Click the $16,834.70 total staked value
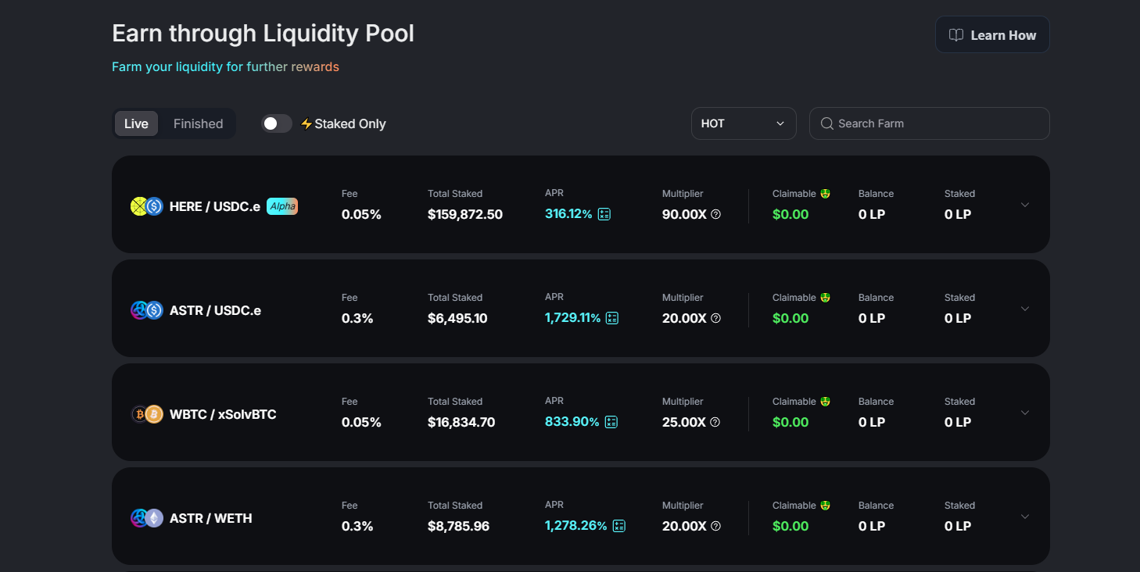 coord(461,423)
